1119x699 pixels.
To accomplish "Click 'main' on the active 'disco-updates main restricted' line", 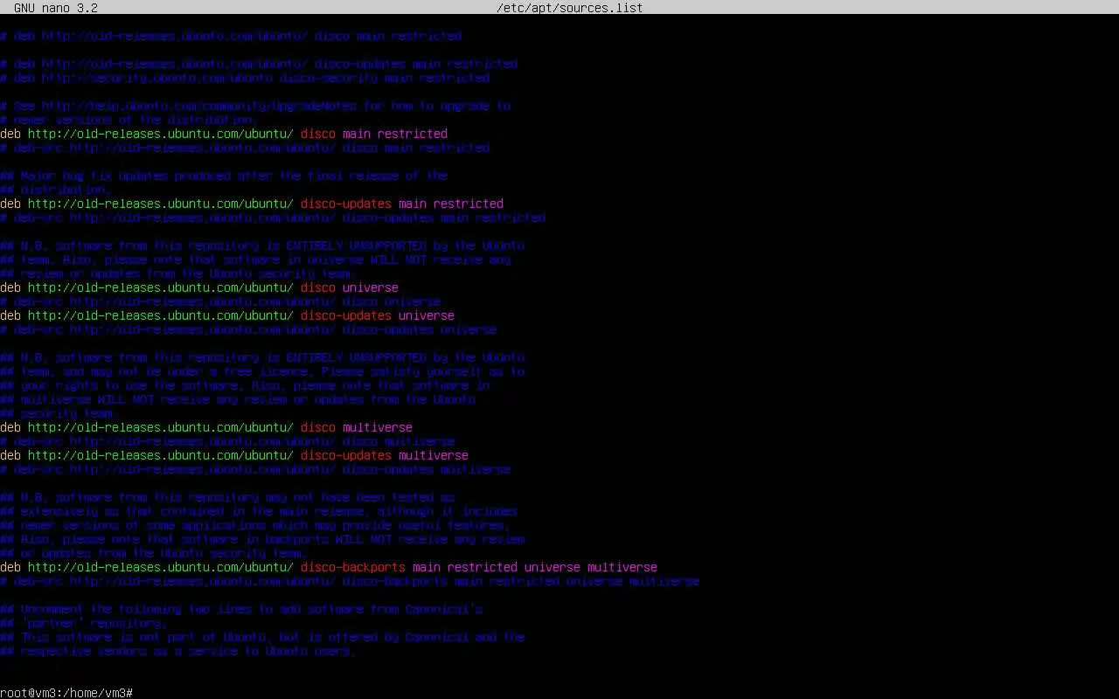I will [413, 204].
